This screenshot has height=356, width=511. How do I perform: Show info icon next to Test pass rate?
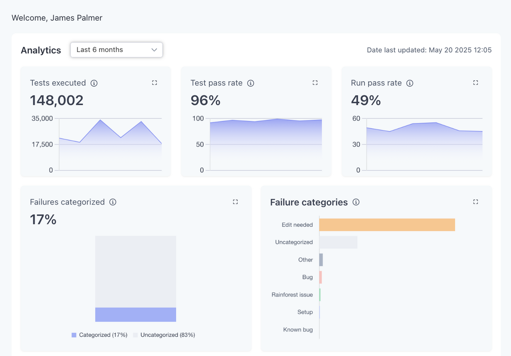[250, 83]
